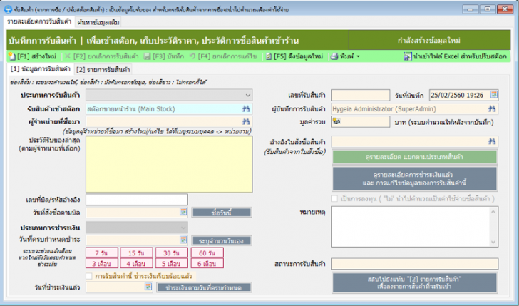Click the total value input field
The image size is (519, 306).
pos(361,121)
